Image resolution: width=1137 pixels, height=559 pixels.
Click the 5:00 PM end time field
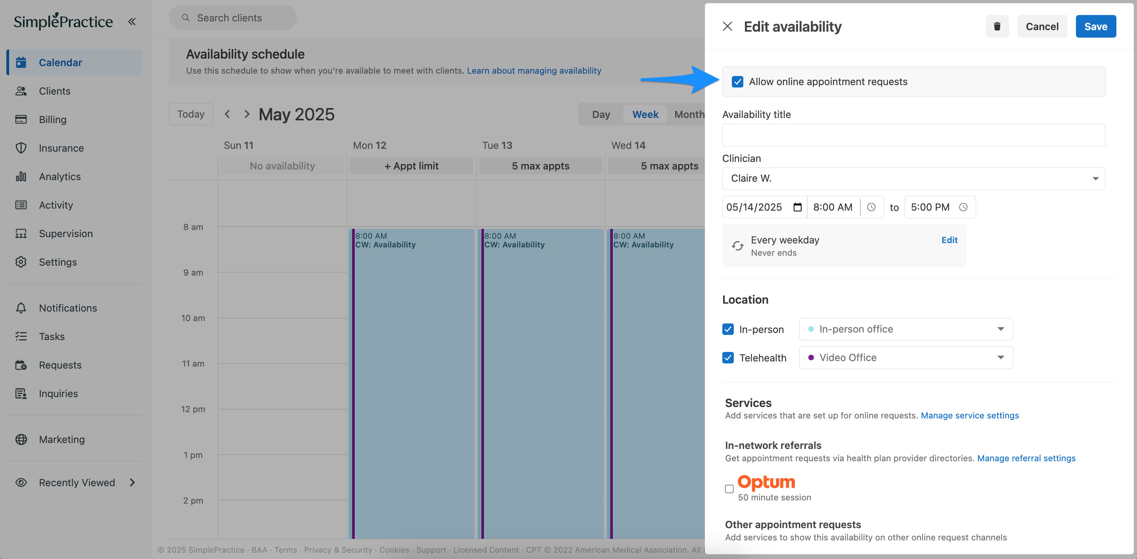940,207
